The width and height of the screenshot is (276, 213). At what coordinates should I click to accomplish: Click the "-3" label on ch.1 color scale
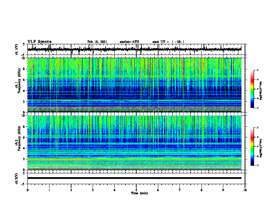(x=257, y=70)
